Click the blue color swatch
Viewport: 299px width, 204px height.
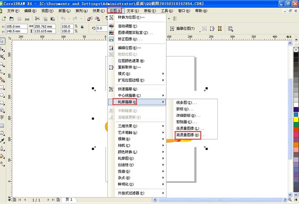pyautogui.click(x=296, y=114)
